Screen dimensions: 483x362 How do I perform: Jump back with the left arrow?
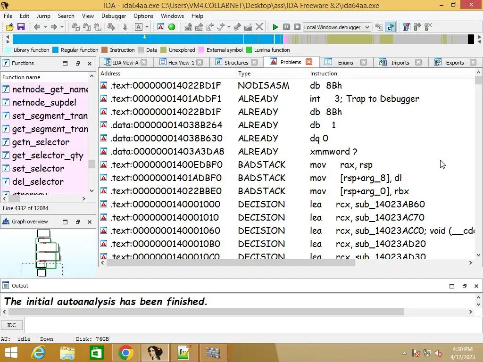pos(37,27)
